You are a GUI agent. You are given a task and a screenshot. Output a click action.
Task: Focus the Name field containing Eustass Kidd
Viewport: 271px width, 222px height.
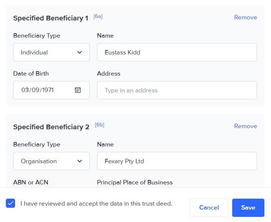tap(177, 52)
